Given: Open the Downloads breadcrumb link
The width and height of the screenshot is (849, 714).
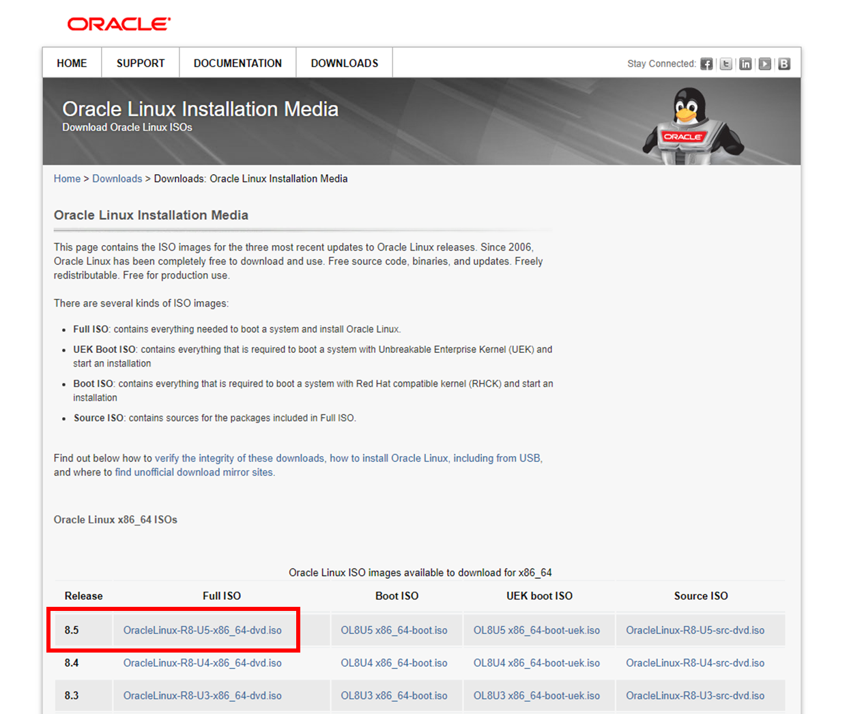Looking at the screenshot, I should tap(117, 178).
